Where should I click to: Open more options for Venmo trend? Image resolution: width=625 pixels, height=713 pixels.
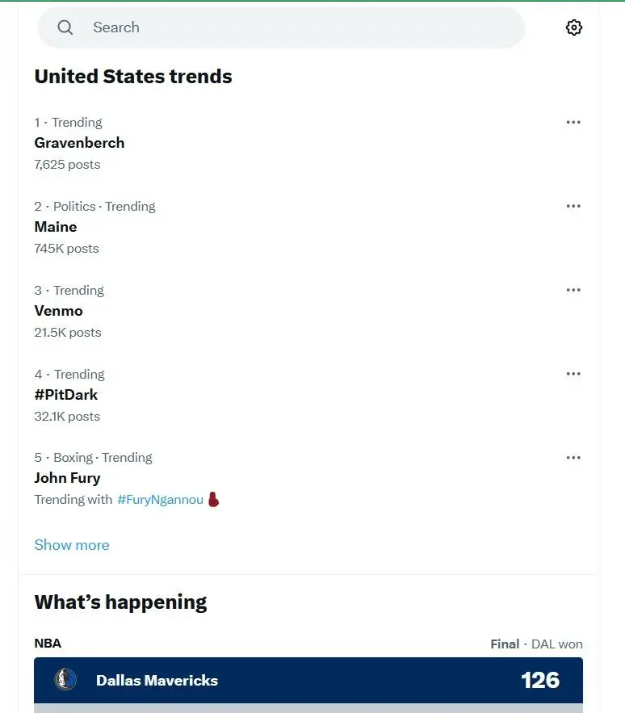click(x=573, y=290)
